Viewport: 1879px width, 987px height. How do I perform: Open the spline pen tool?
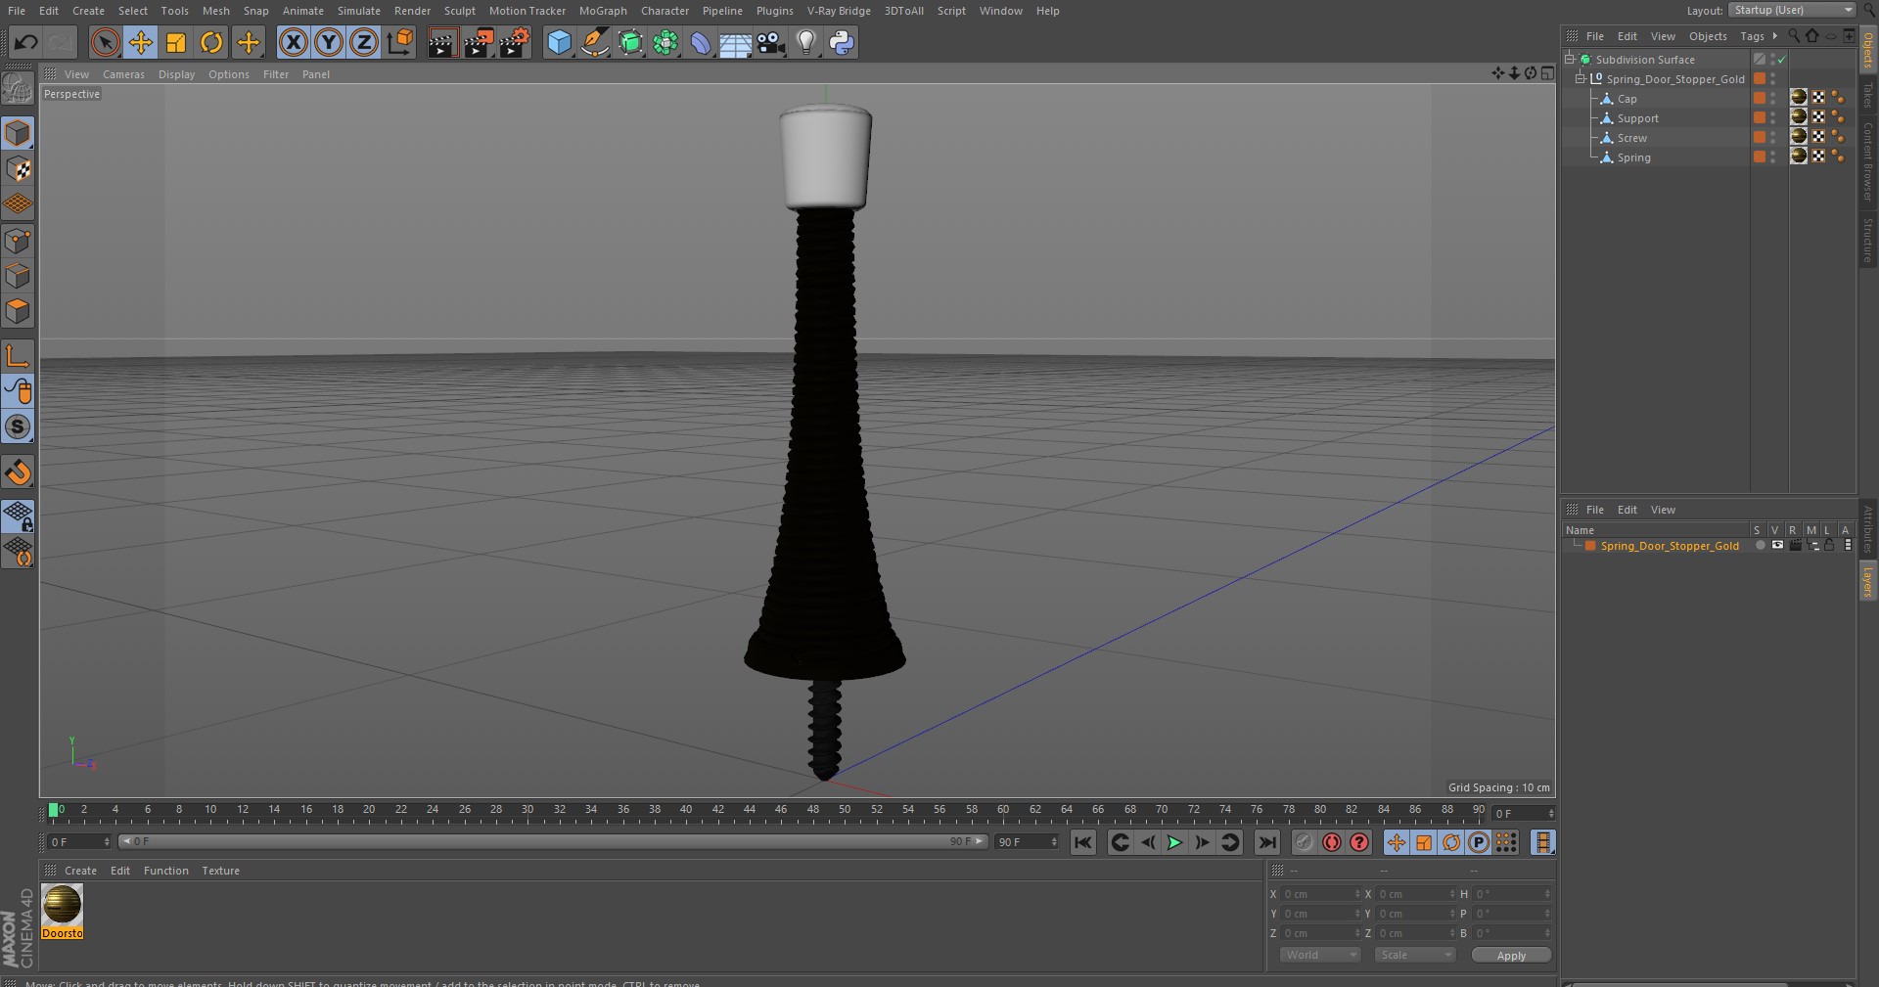click(x=594, y=42)
